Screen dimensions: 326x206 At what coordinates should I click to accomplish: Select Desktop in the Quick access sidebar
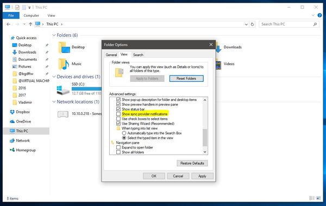(25, 45)
